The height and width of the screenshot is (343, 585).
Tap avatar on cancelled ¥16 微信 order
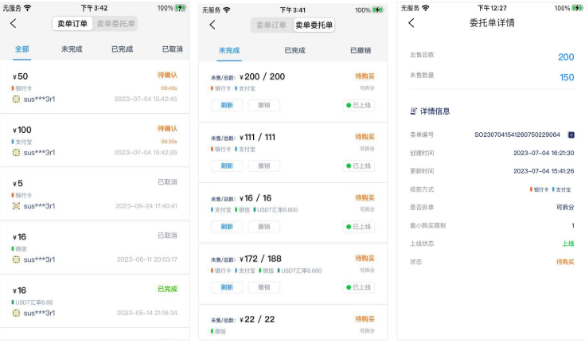coord(16,259)
